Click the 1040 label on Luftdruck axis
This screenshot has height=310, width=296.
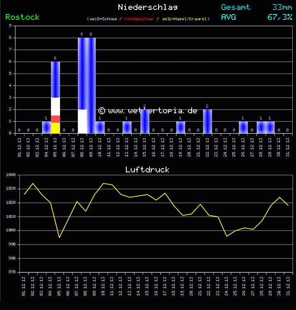point(11,175)
